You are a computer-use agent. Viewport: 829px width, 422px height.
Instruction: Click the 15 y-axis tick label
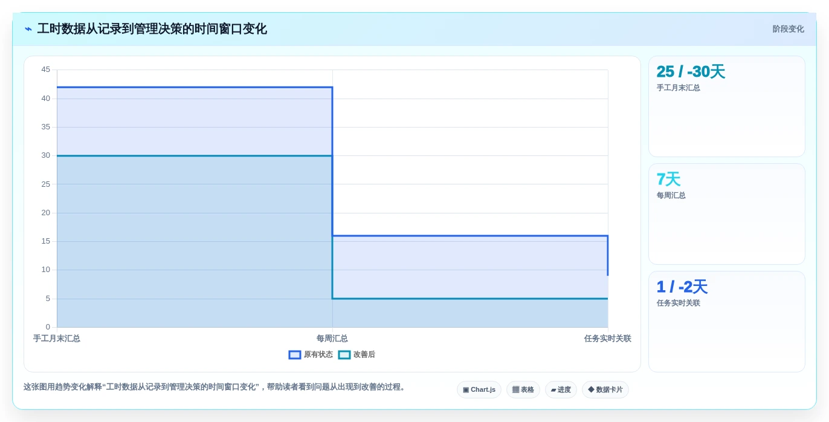[x=46, y=241]
